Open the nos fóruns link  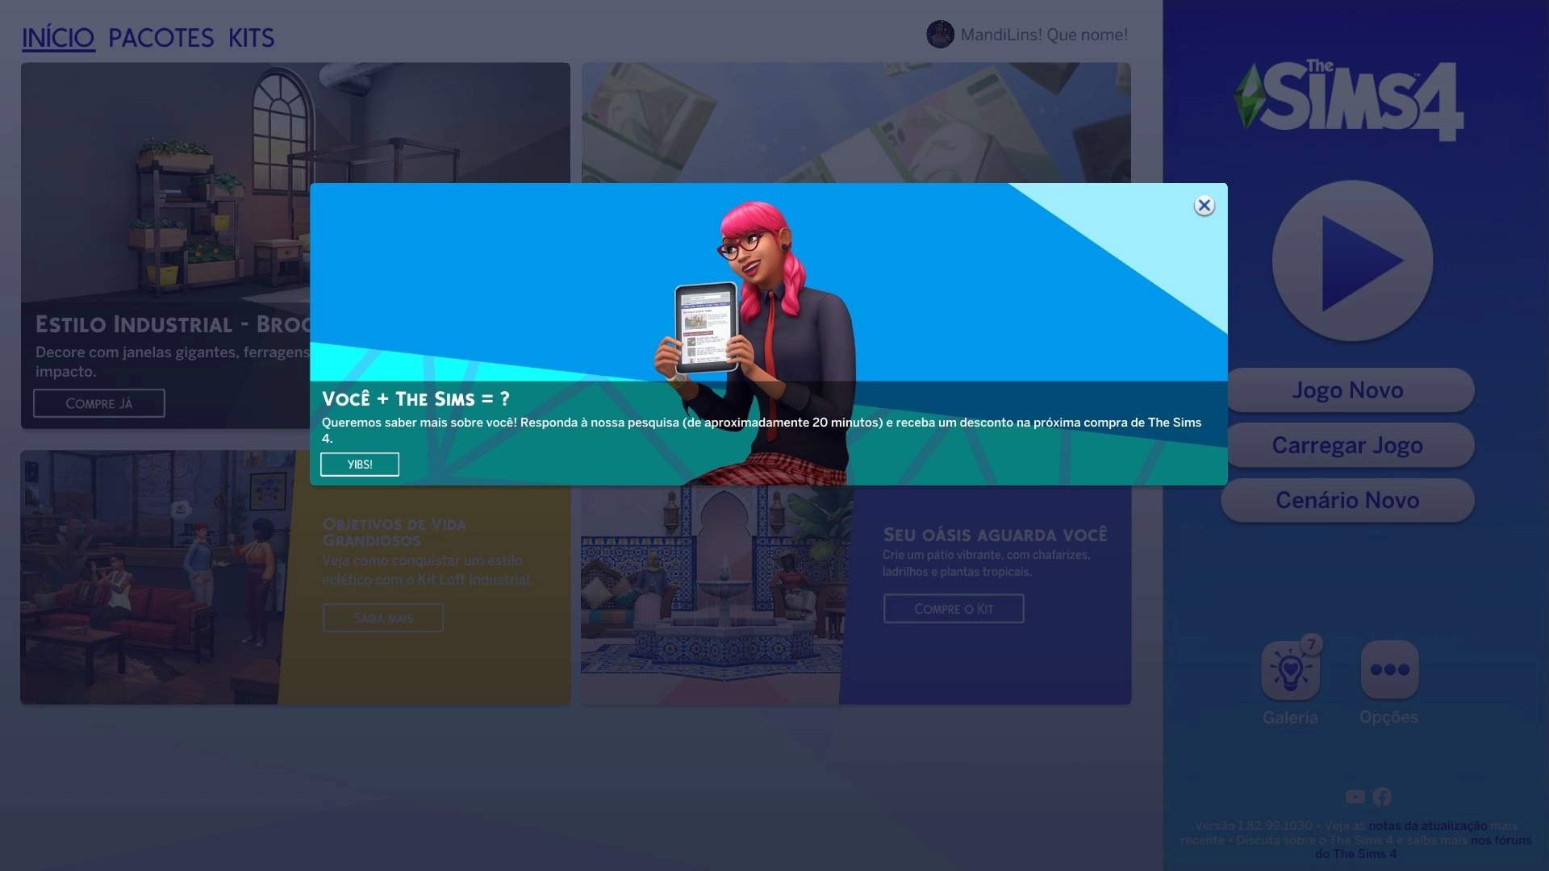1501,840
